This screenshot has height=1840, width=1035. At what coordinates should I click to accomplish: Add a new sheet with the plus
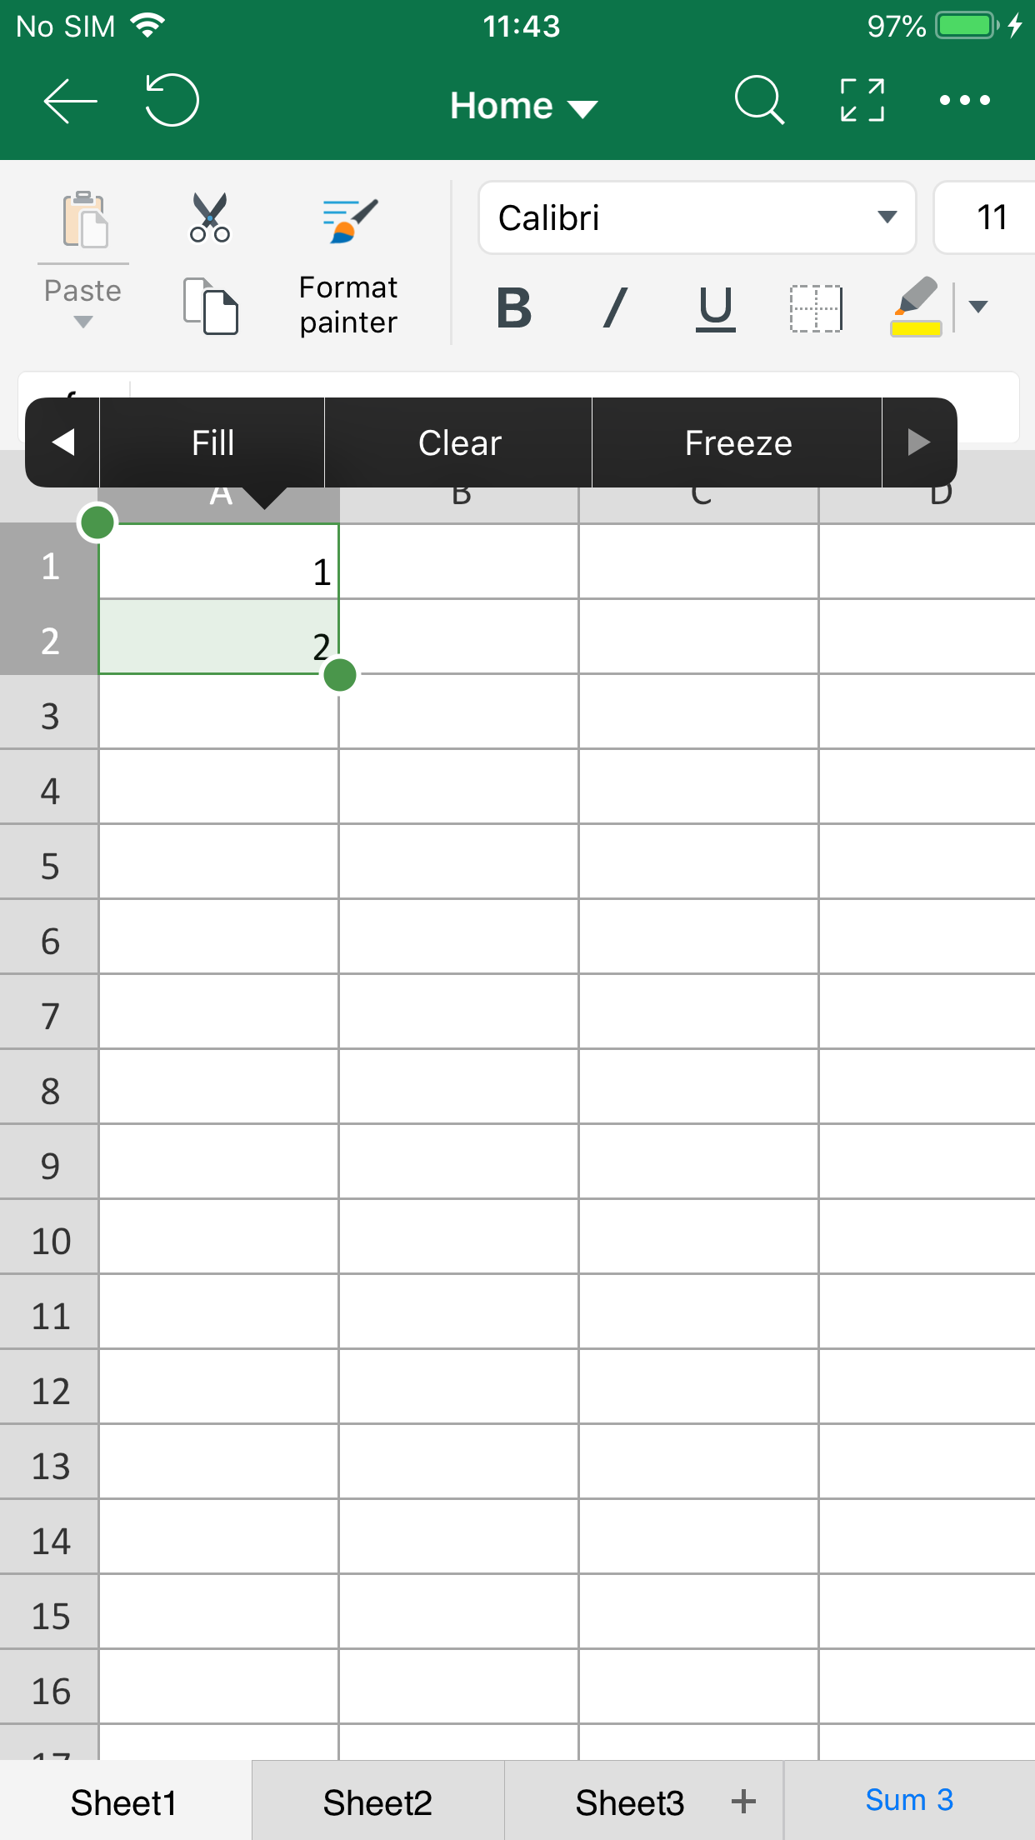click(x=742, y=1801)
